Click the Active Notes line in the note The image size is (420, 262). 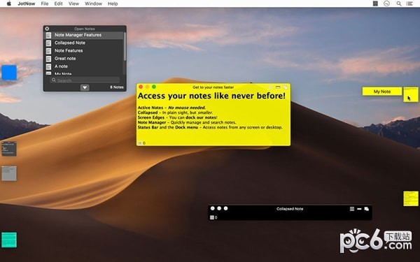[171, 108]
